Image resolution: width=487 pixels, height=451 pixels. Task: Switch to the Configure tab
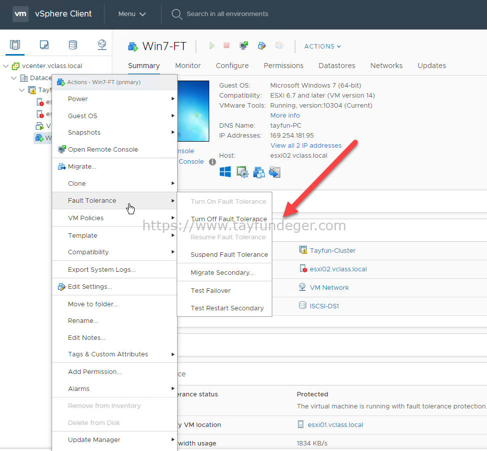232,66
